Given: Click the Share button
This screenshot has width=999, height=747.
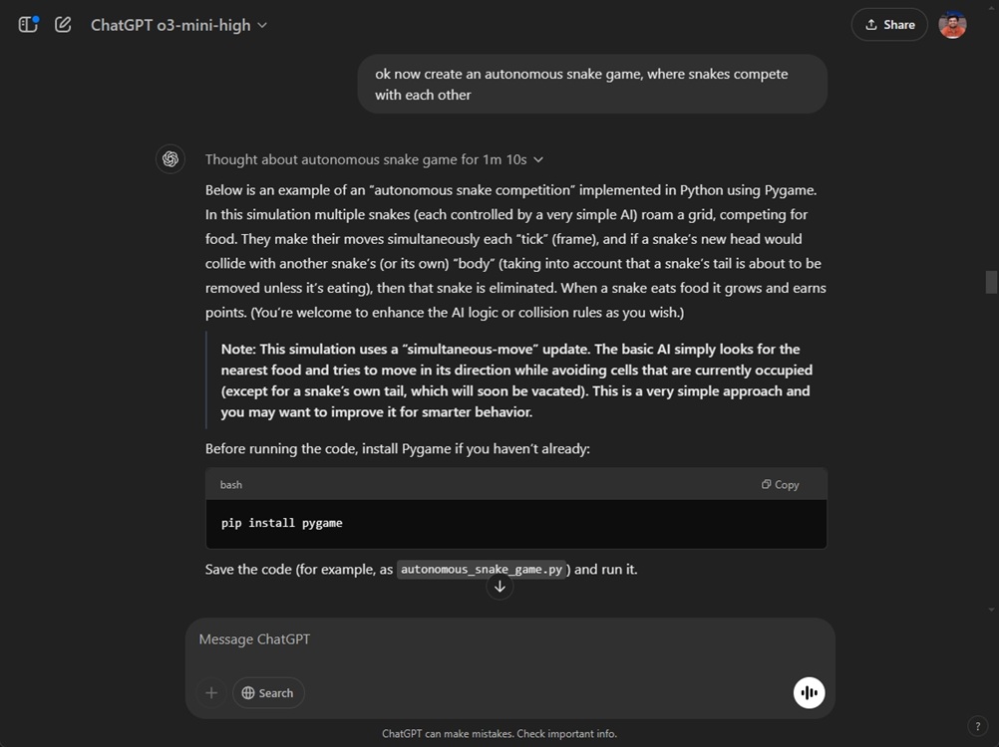Looking at the screenshot, I should tap(889, 25).
